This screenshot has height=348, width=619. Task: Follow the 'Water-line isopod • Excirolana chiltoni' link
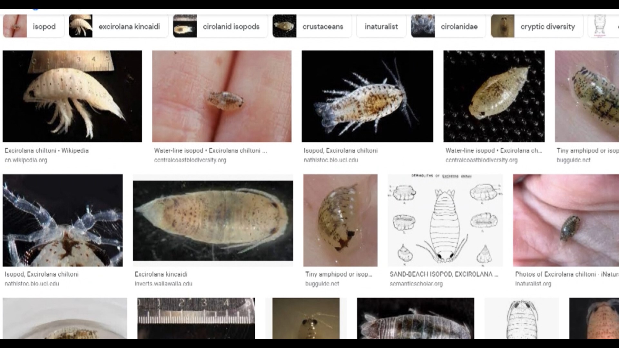coord(210,150)
